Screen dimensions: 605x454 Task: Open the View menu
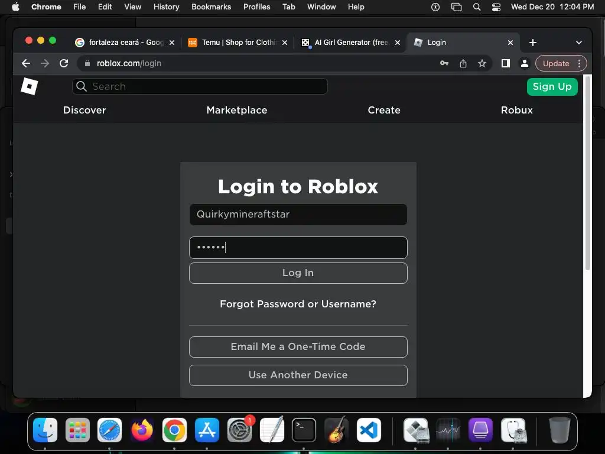[132, 7]
